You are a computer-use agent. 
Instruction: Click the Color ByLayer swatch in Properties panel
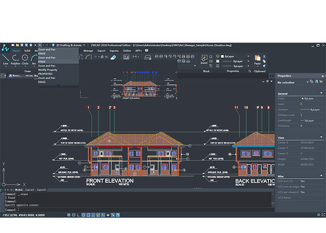[303, 98]
